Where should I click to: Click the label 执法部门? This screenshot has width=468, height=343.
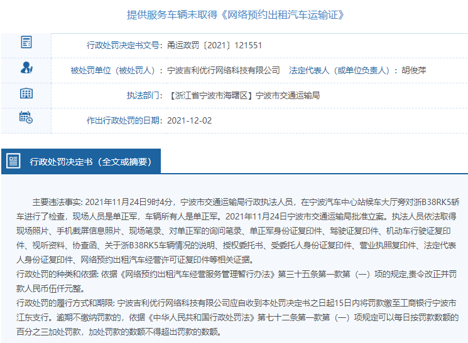pyautogui.click(x=144, y=96)
